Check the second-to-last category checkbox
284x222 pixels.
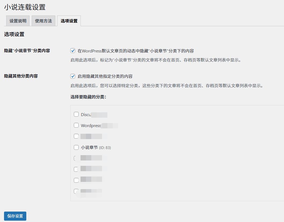click(76, 180)
